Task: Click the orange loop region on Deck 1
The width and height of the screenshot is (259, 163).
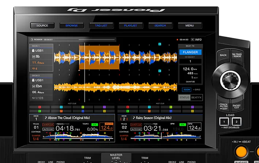Action: click(99, 57)
